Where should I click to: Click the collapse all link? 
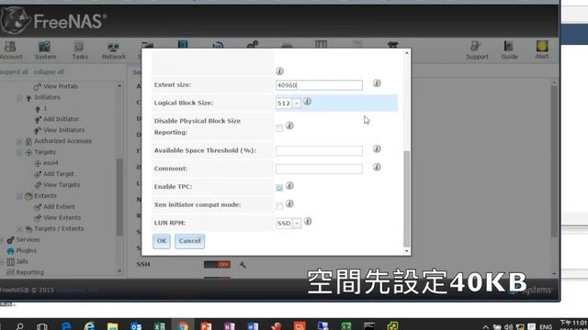click(49, 71)
